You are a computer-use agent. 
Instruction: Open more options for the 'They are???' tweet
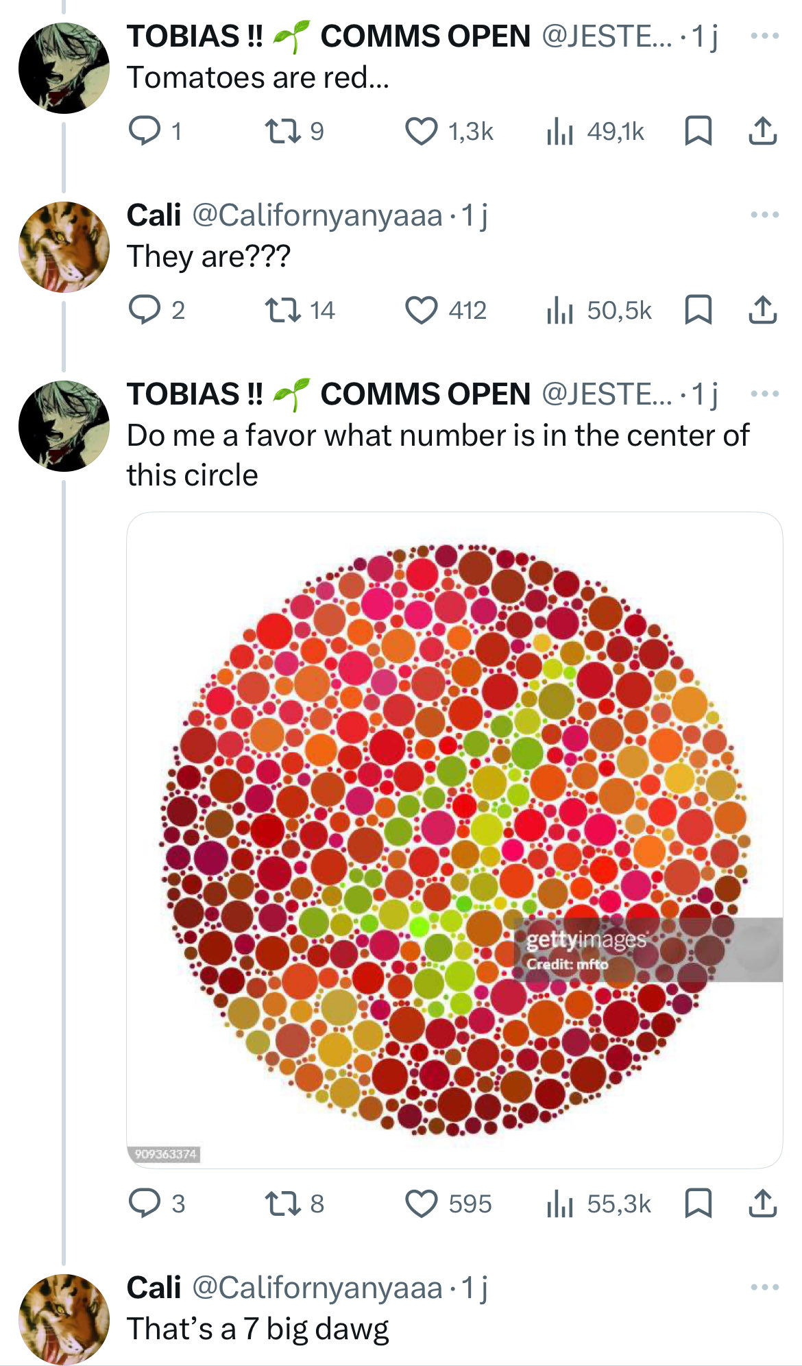pos(764,215)
